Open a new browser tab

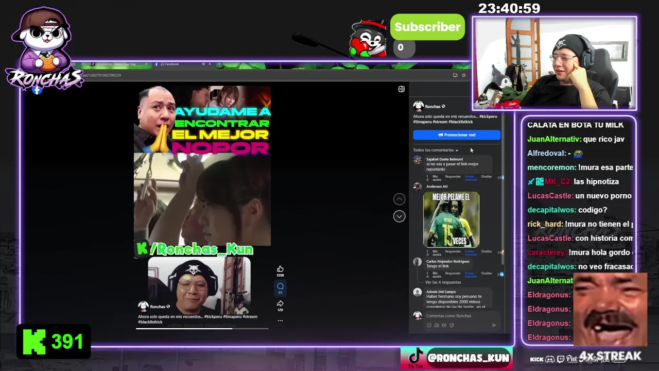(219, 64)
